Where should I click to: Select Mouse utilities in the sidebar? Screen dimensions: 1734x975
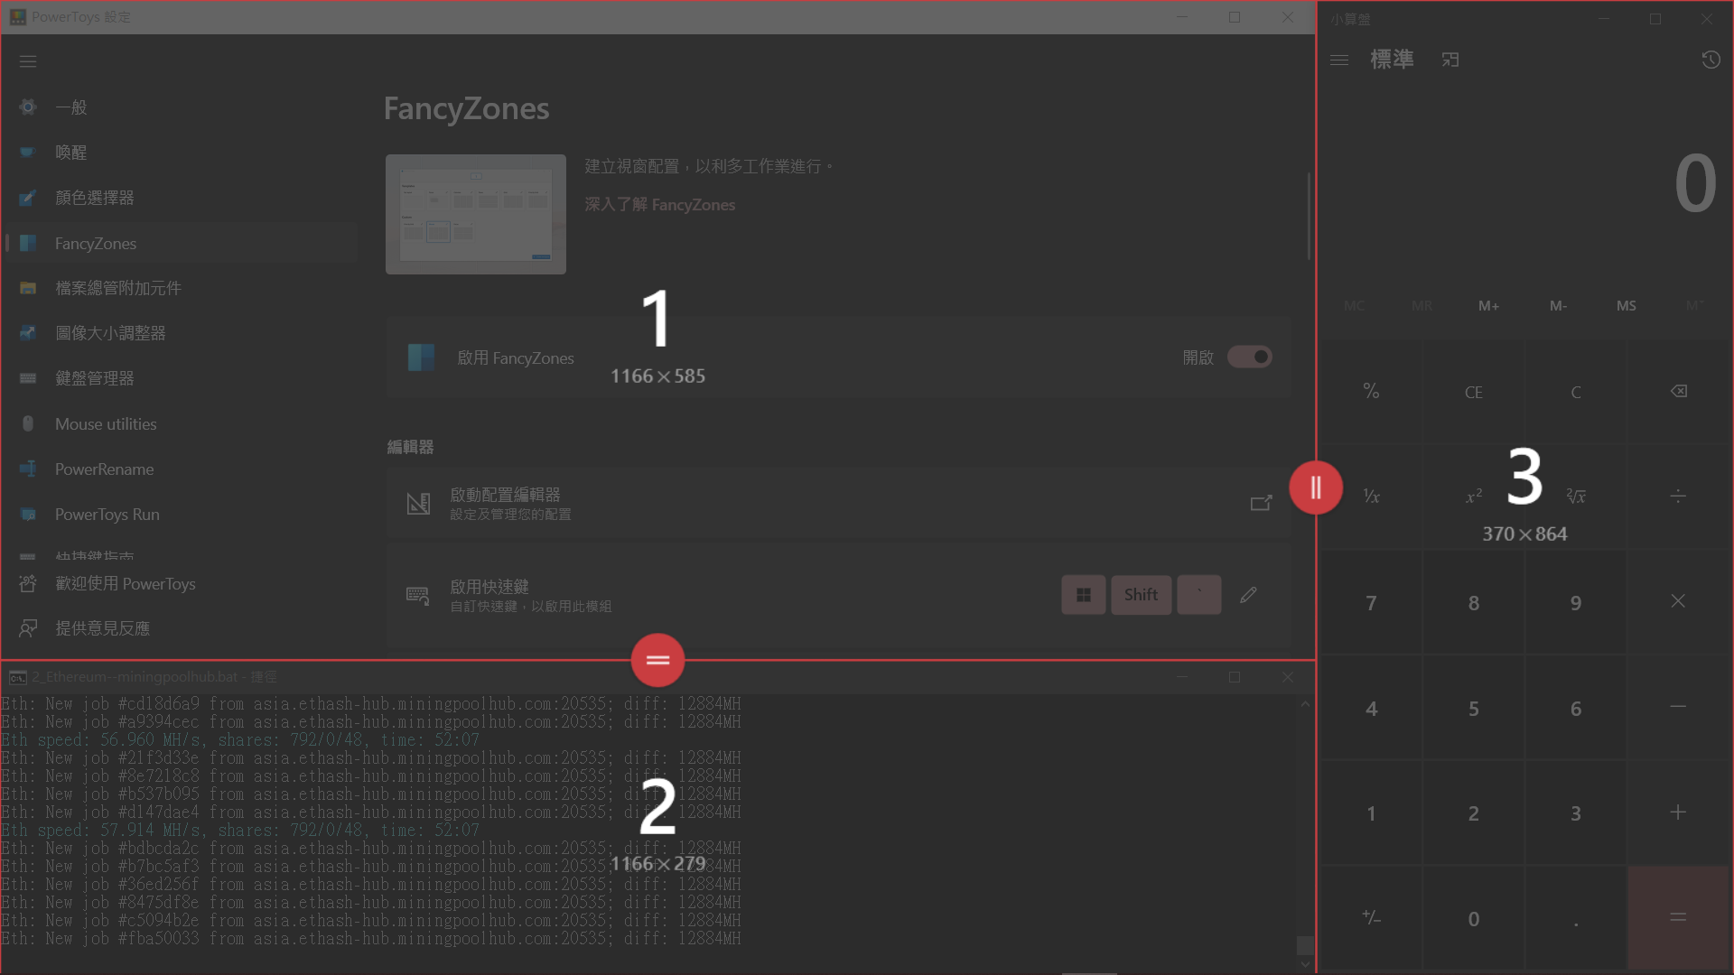pos(181,423)
